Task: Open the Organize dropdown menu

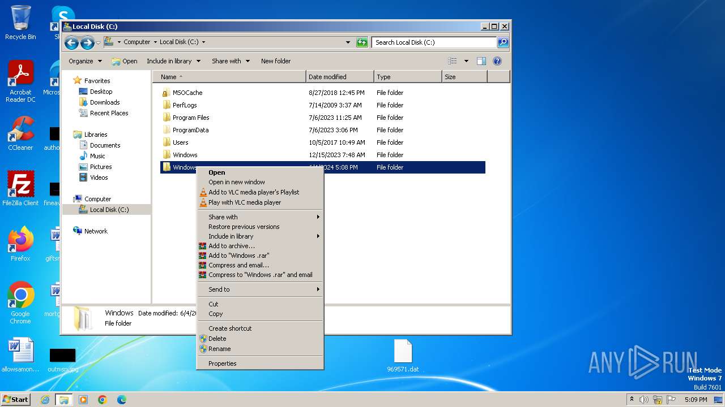Action: tap(85, 61)
